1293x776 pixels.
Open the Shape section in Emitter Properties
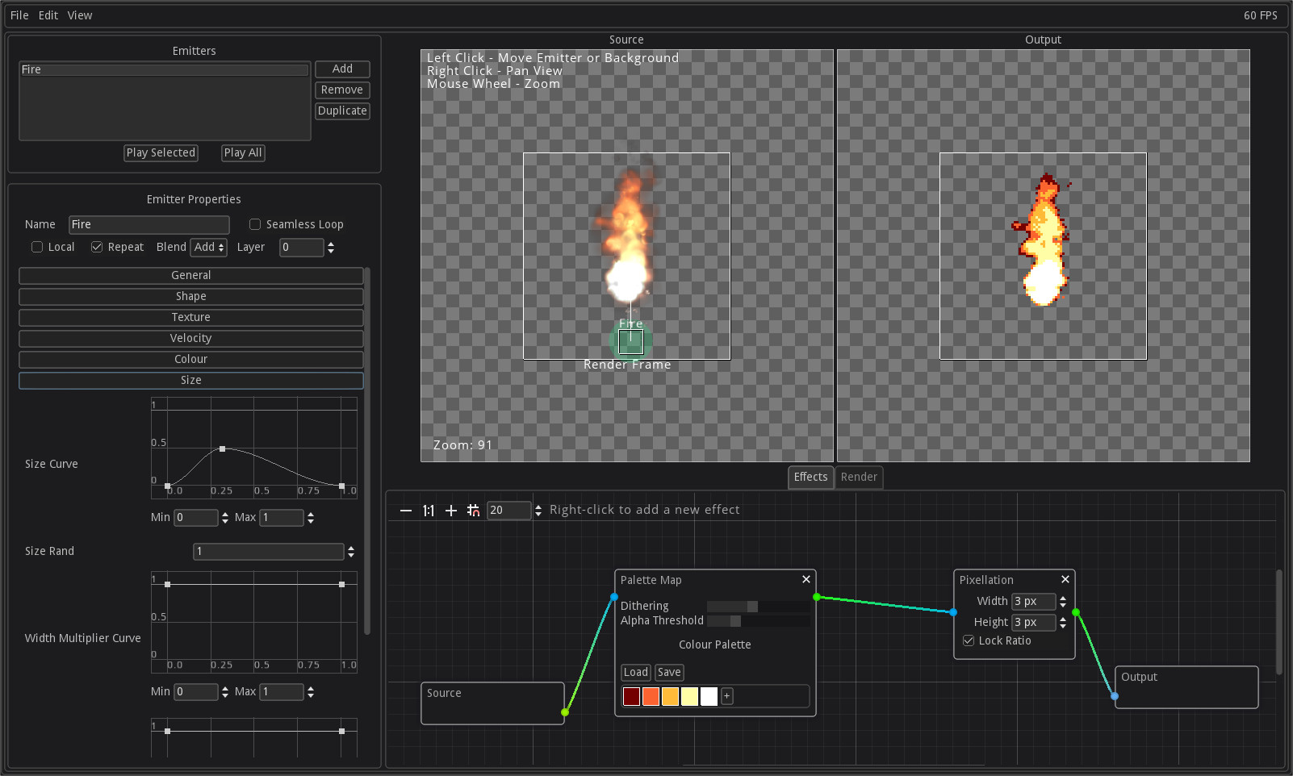(190, 296)
